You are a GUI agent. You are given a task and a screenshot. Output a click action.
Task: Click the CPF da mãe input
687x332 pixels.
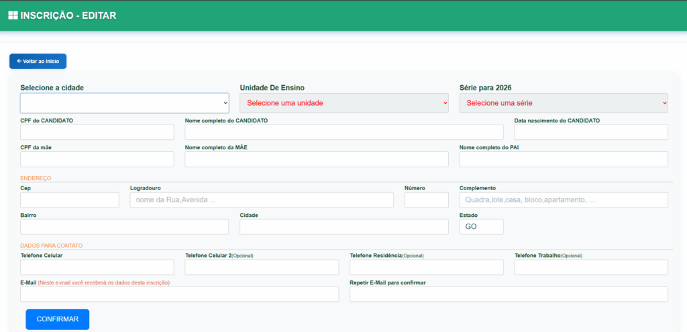click(97, 159)
